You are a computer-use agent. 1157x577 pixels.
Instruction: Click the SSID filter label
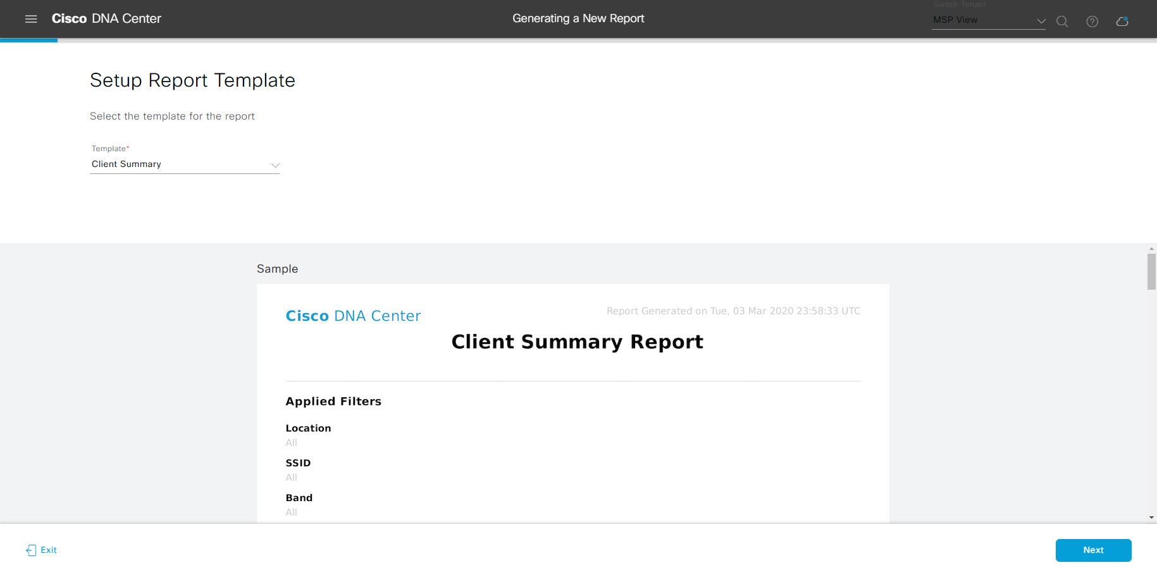point(298,463)
